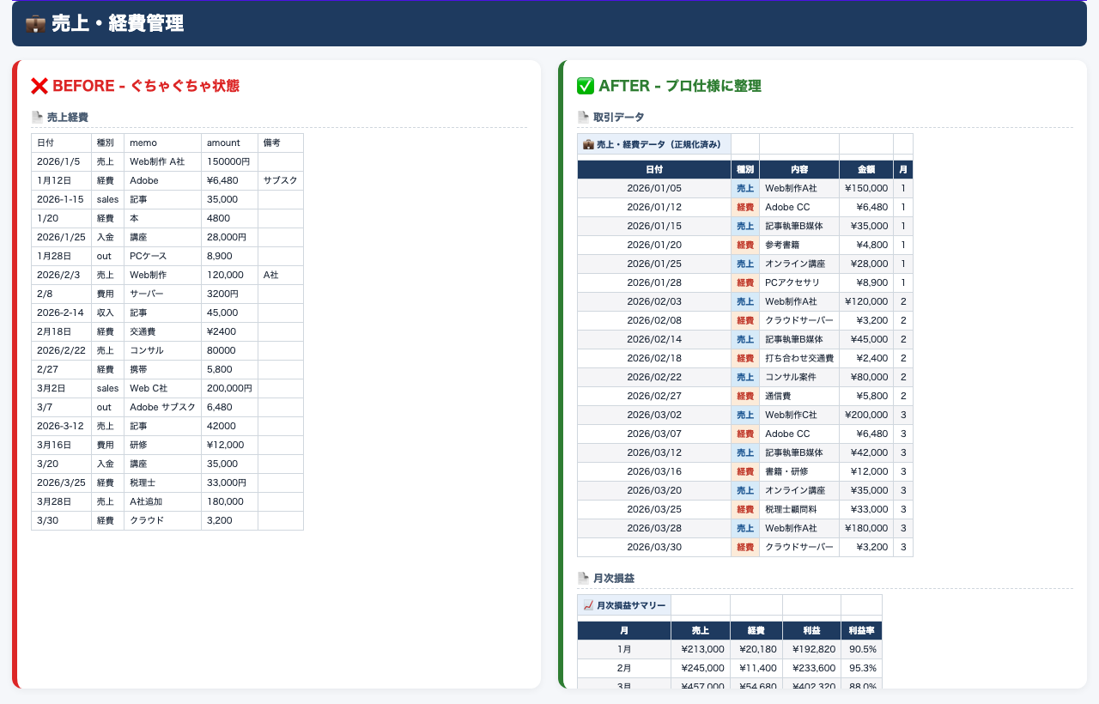Select the Web制作C社 cell
Screen dimensions: 1099x704
tap(799, 416)
